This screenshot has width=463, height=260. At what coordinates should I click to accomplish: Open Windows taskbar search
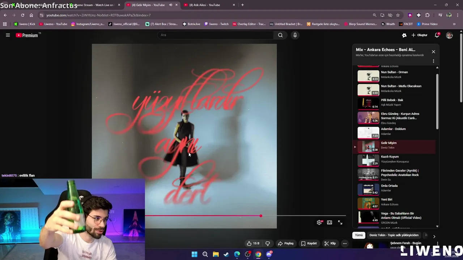[205, 254]
